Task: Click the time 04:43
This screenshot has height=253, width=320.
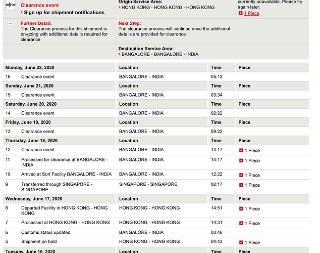Action: (217, 241)
